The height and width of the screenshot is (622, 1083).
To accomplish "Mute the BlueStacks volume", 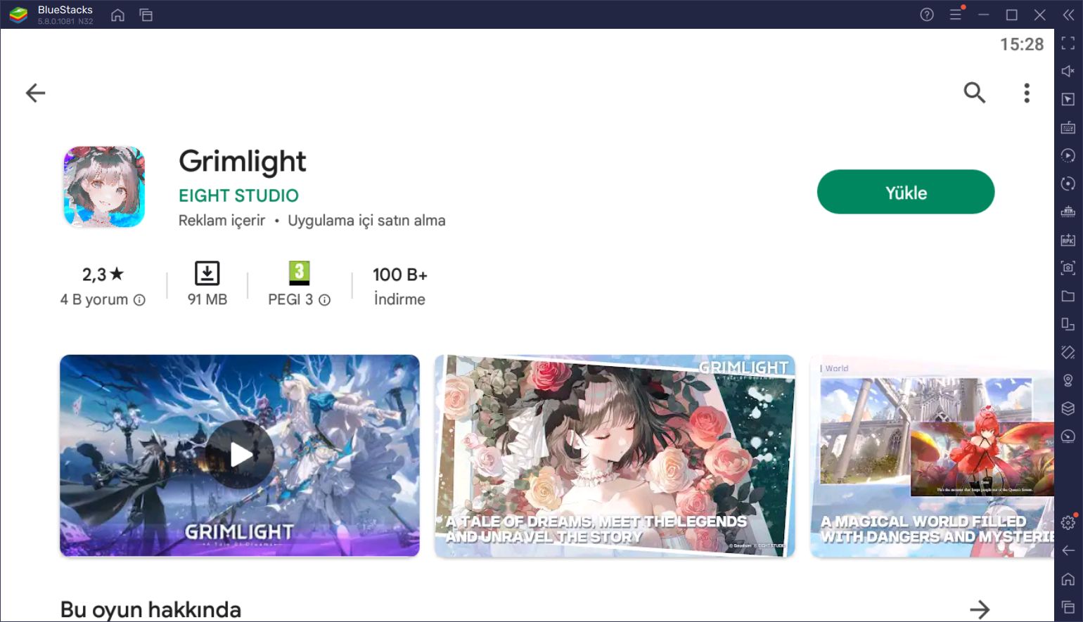I will (x=1068, y=71).
